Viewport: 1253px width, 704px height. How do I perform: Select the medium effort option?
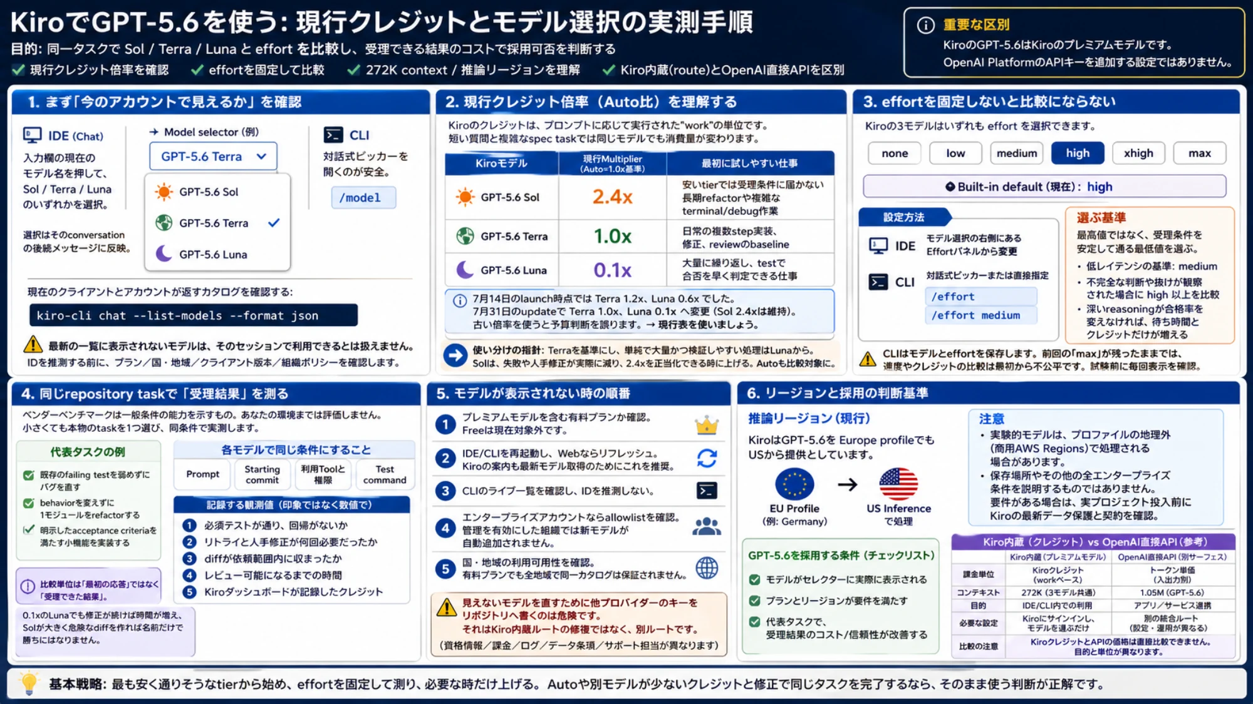pyautogui.click(x=1017, y=153)
